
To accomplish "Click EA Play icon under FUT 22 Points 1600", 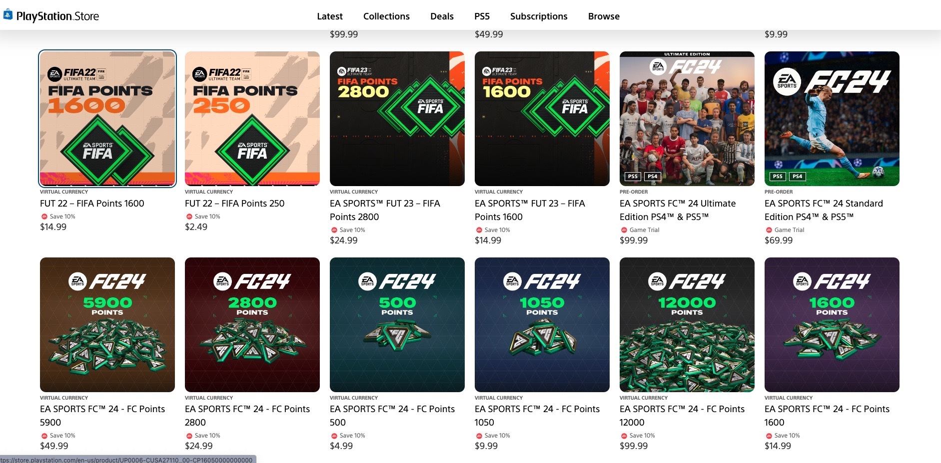I will pyautogui.click(x=44, y=217).
